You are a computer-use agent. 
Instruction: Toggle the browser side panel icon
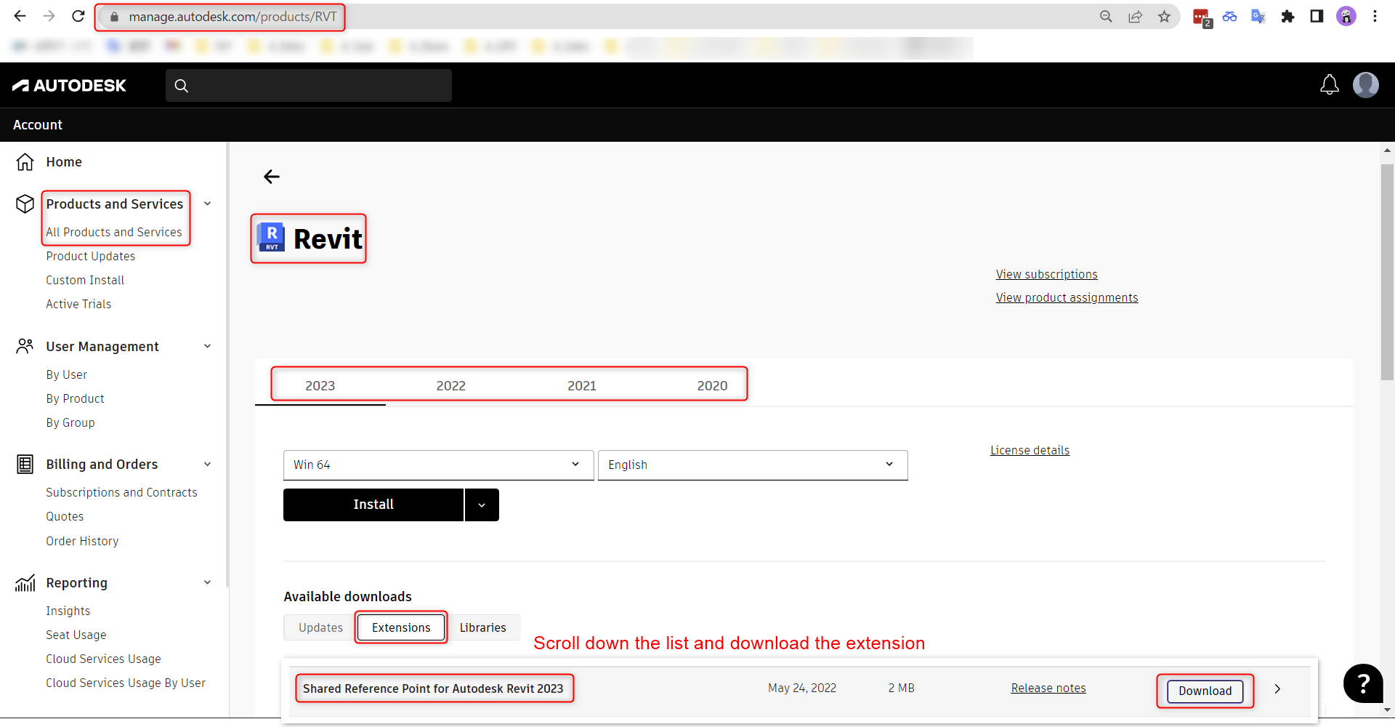tap(1317, 16)
